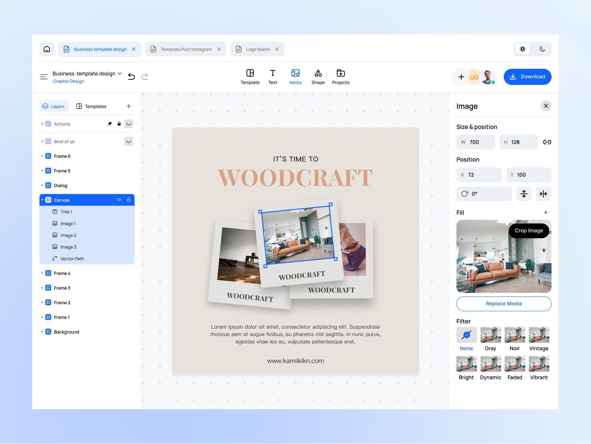Select the Media tool in the top toolbar
The height and width of the screenshot is (444, 591).
pyautogui.click(x=295, y=77)
